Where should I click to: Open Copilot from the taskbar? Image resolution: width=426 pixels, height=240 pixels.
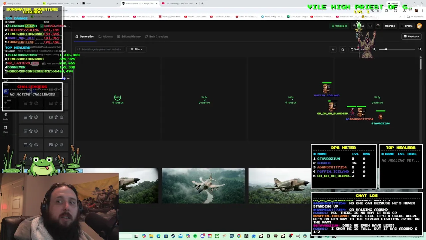(x=144, y=236)
